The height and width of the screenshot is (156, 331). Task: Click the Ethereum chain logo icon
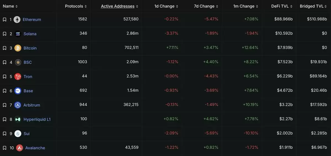[x=17, y=20]
